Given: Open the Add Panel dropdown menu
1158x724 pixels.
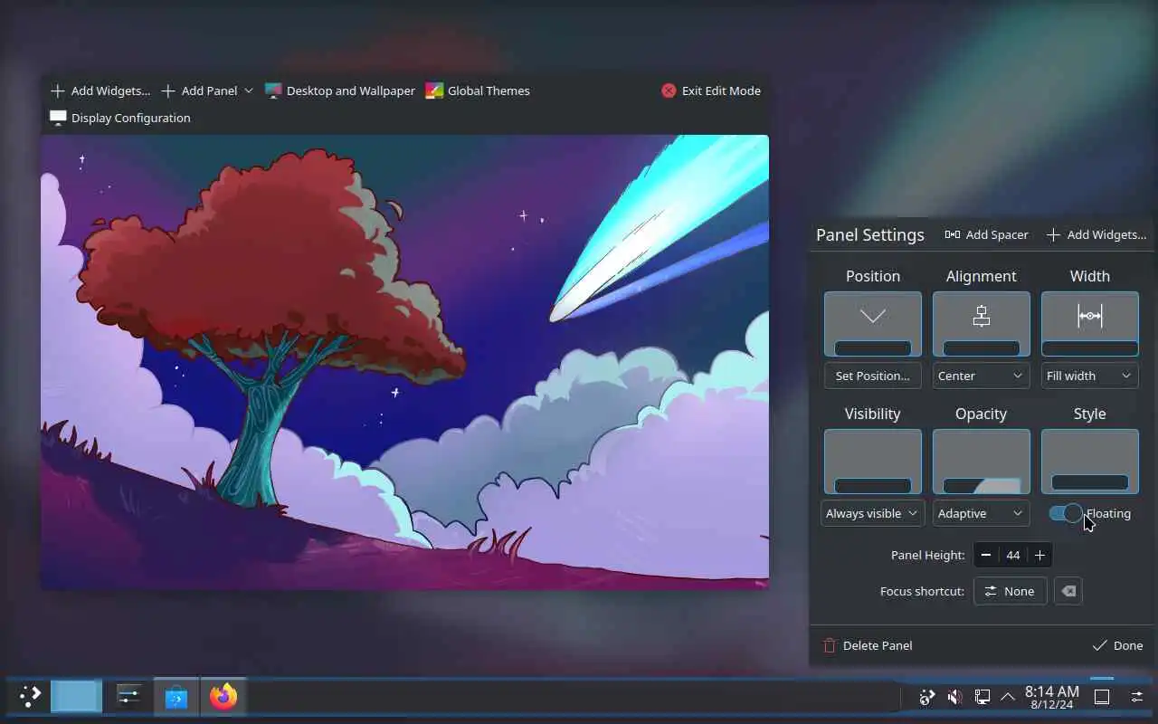Looking at the screenshot, I should coord(207,90).
